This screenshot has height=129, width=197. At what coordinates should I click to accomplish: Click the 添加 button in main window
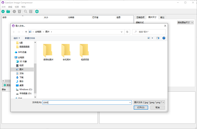[x=7, y=85]
